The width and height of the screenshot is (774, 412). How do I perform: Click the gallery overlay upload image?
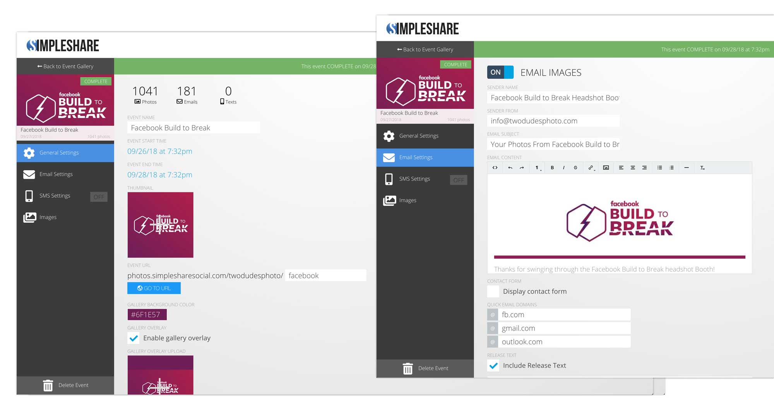point(161,375)
